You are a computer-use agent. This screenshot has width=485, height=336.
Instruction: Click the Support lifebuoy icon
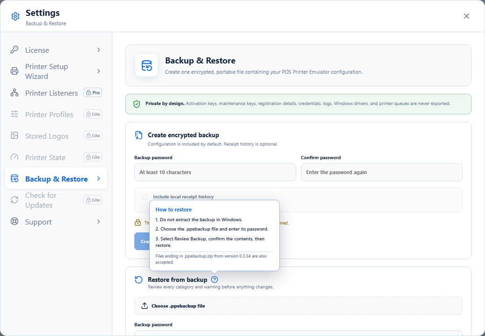click(x=14, y=222)
